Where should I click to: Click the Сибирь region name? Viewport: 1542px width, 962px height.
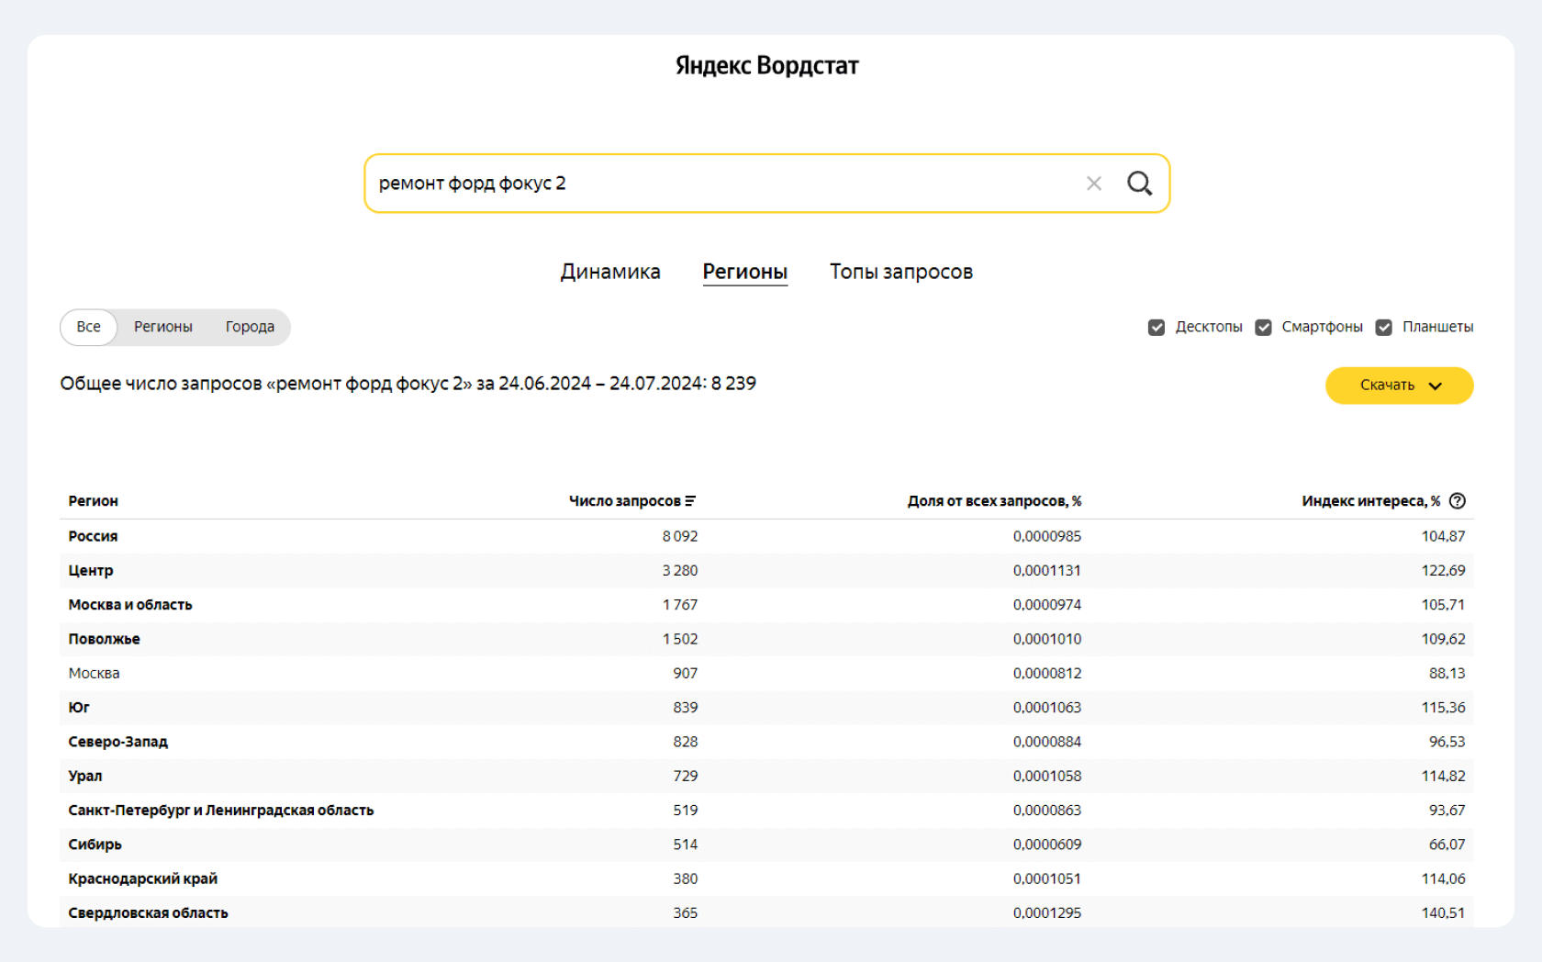(x=95, y=845)
